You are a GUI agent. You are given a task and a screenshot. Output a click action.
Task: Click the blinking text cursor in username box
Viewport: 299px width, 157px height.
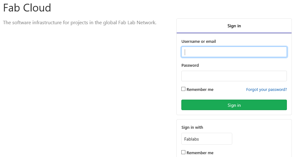click(x=185, y=52)
